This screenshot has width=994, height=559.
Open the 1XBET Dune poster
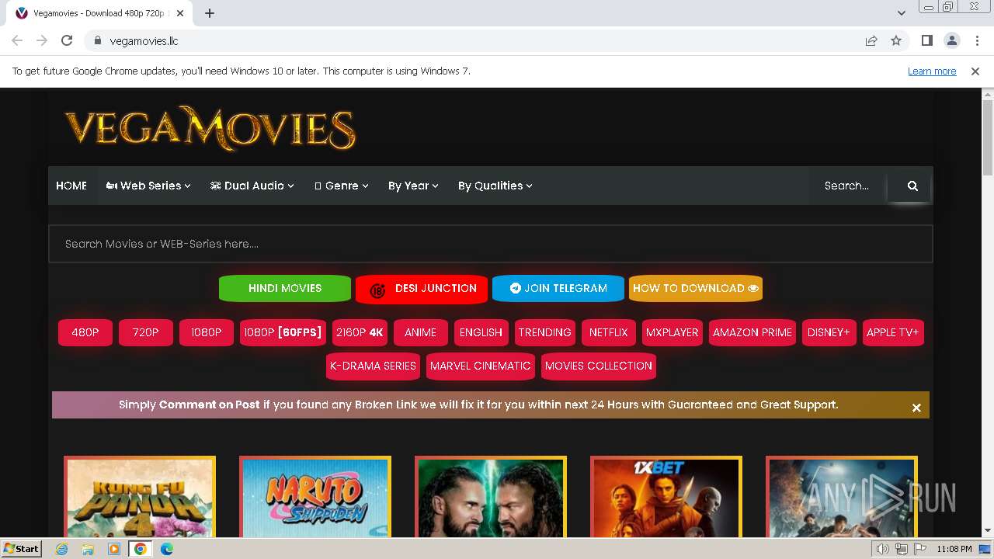tap(666, 497)
